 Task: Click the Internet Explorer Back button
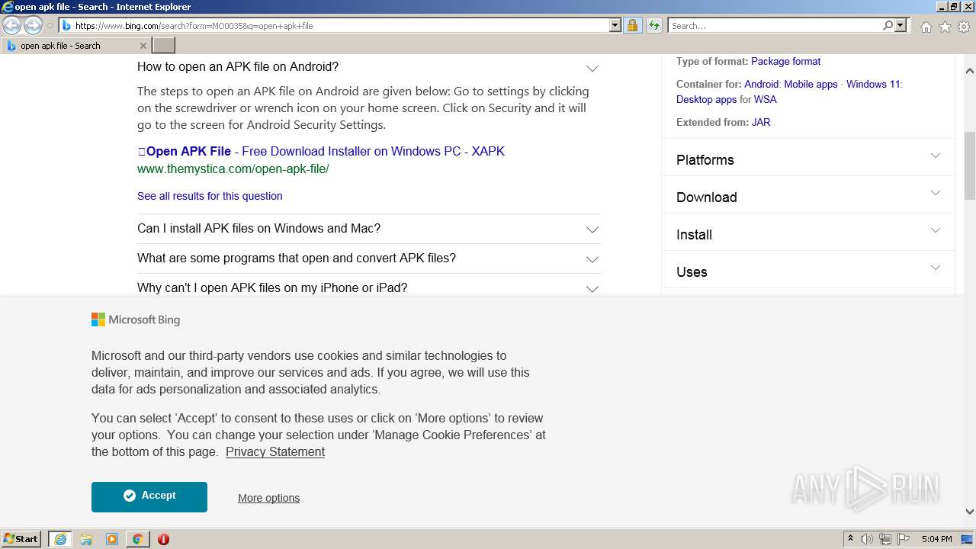(11, 26)
